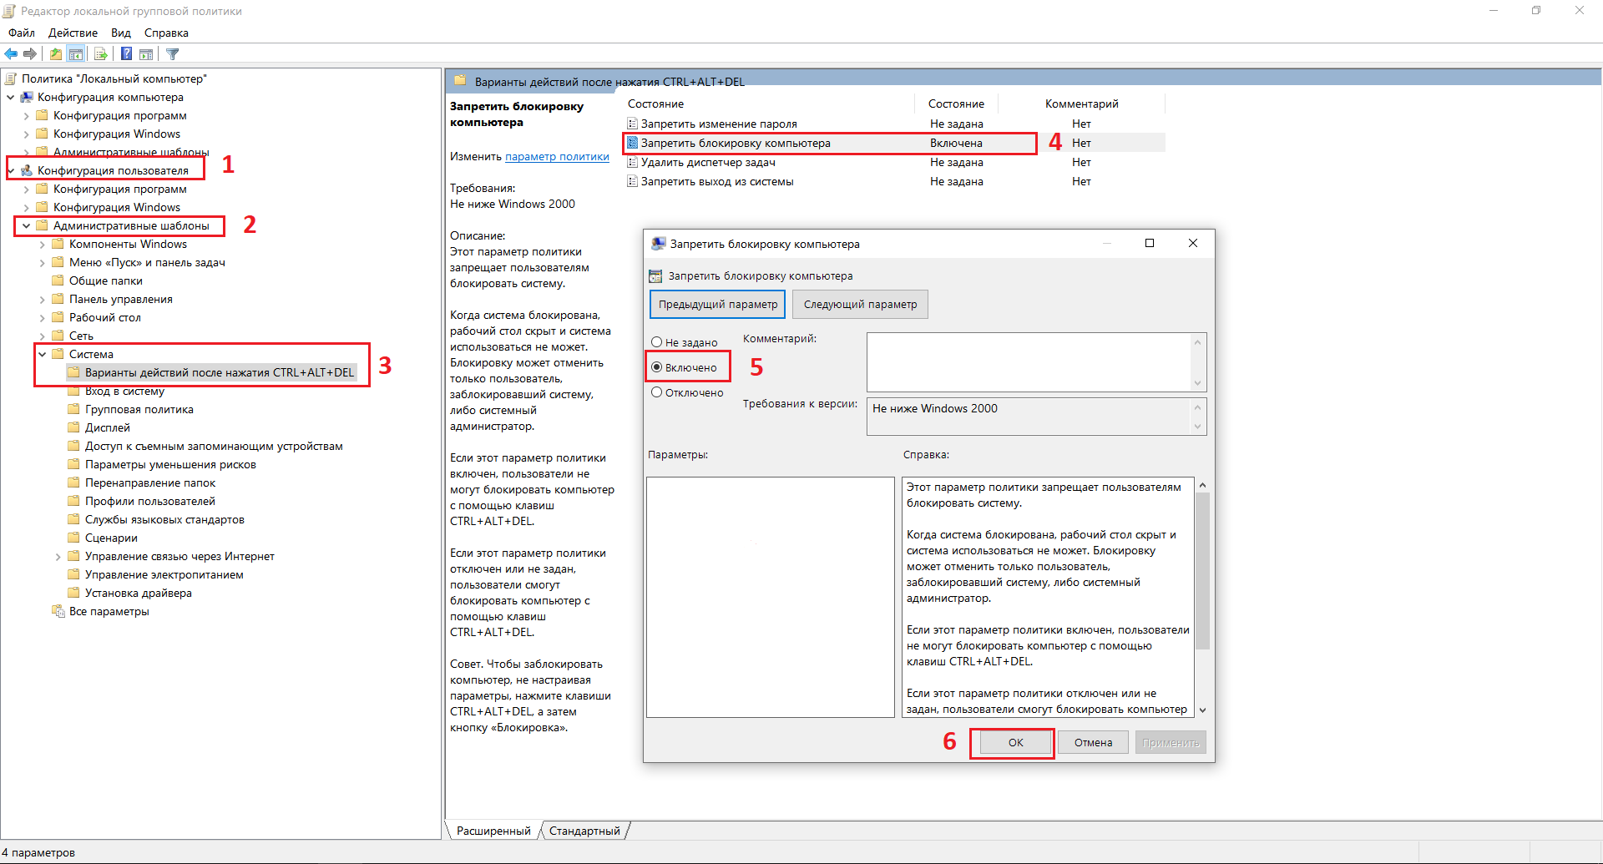Image resolution: width=1603 pixels, height=864 pixels.
Task: Click the Предыдущий параметр button
Action: (718, 304)
